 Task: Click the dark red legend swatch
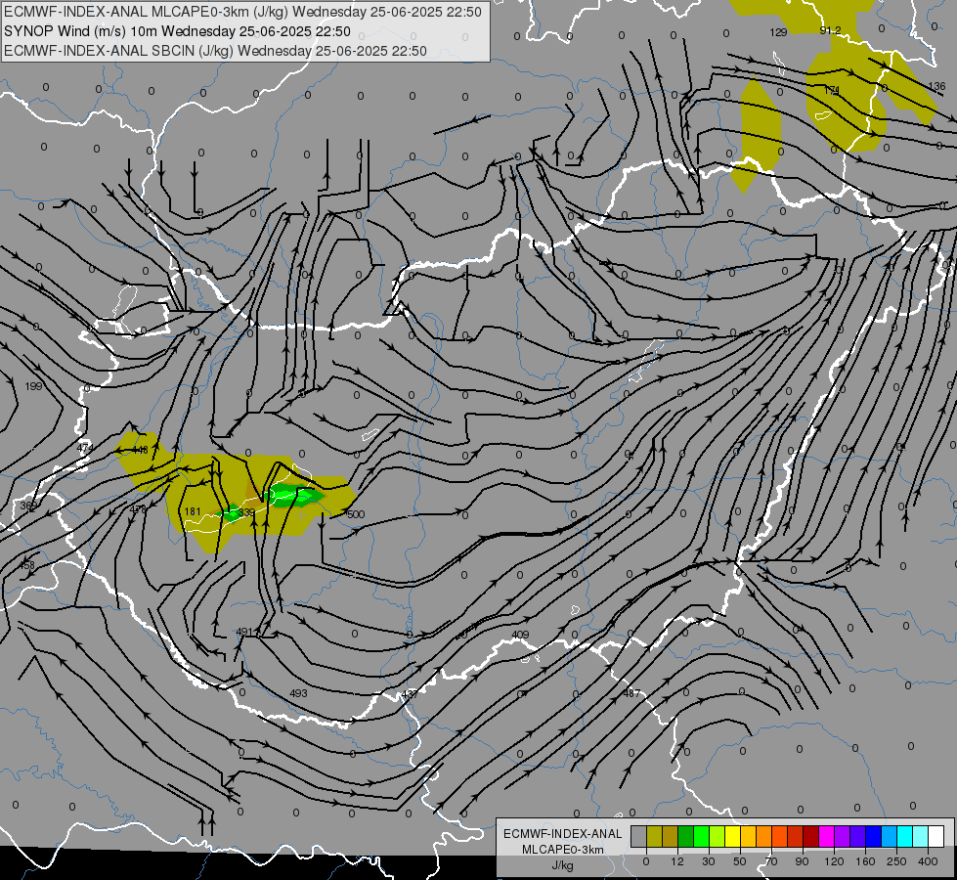point(811,837)
